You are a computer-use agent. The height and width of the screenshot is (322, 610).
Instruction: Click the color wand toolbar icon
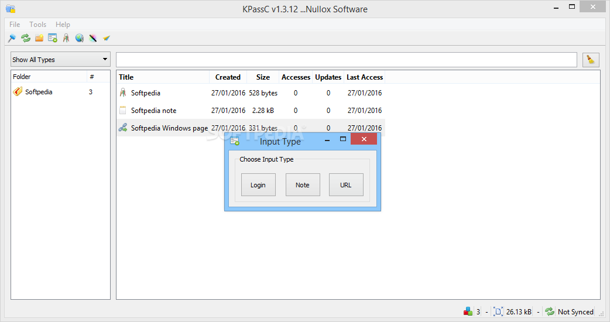point(93,38)
